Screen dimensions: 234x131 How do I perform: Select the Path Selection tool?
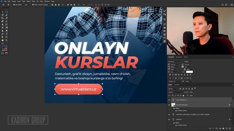pos(3,37)
